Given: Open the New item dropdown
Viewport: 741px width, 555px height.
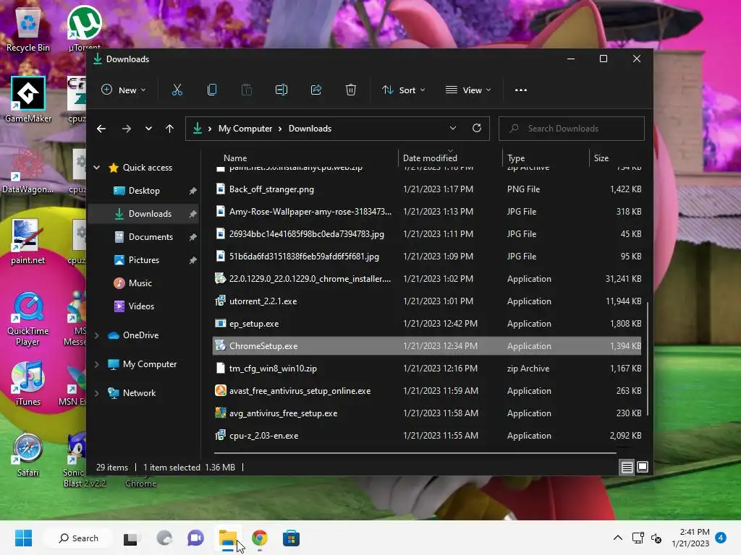Looking at the screenshot, I should click(124, 90).
